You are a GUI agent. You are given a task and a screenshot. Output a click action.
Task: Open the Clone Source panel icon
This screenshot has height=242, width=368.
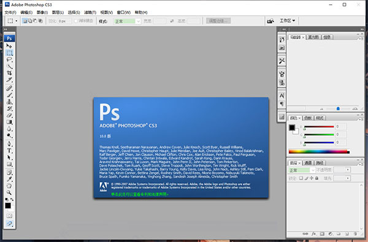282,83
